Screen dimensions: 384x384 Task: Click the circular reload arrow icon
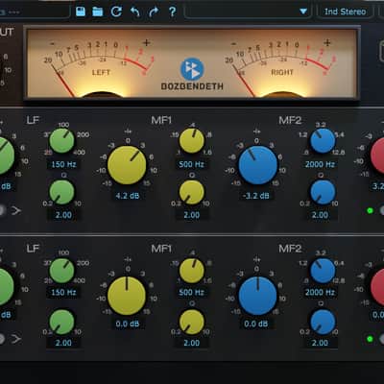pyautogui.click(x=116, y=12)
